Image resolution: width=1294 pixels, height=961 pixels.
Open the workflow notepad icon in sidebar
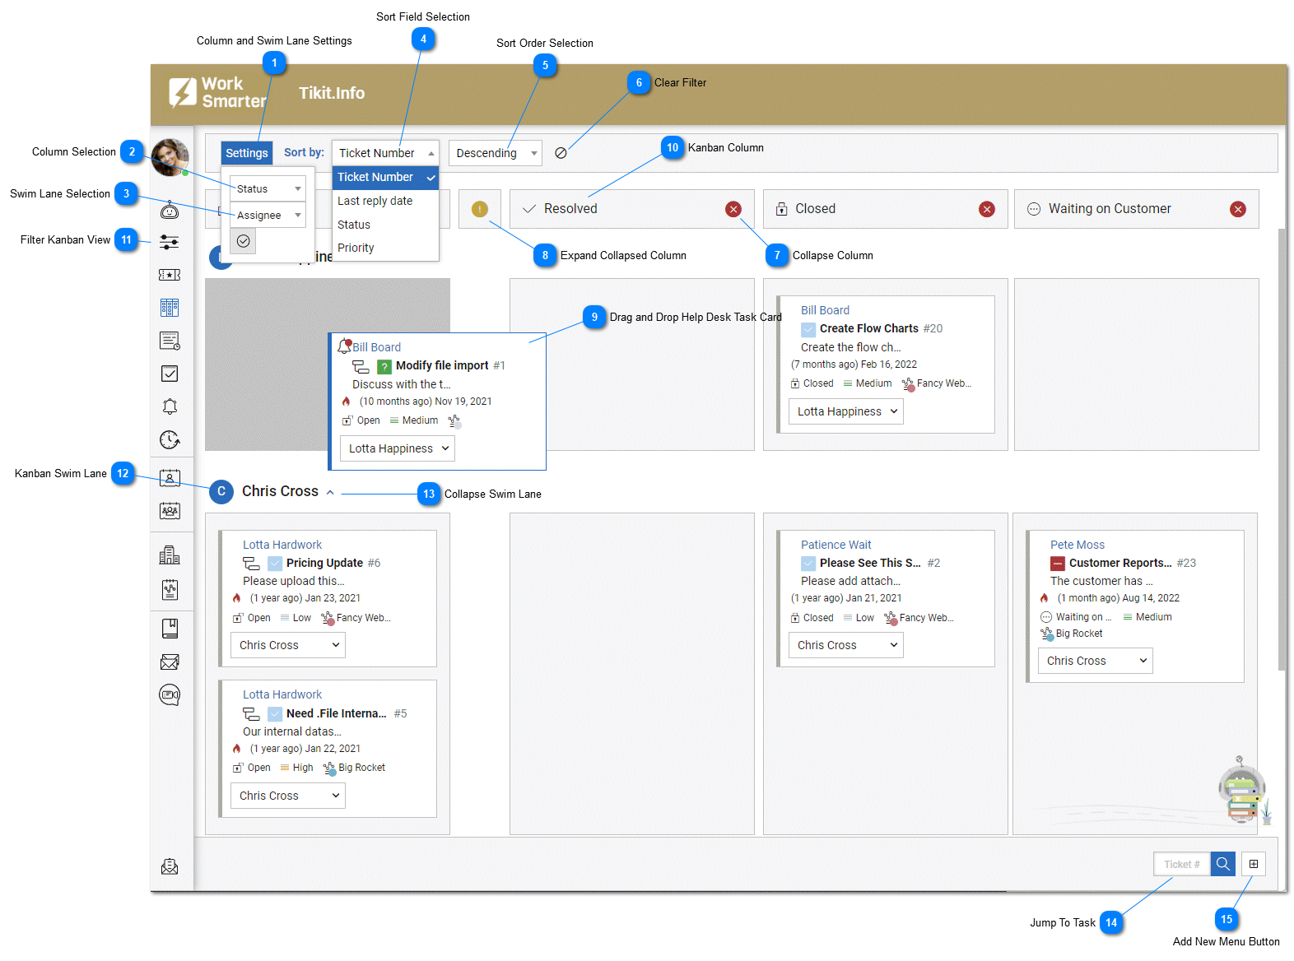170,589
